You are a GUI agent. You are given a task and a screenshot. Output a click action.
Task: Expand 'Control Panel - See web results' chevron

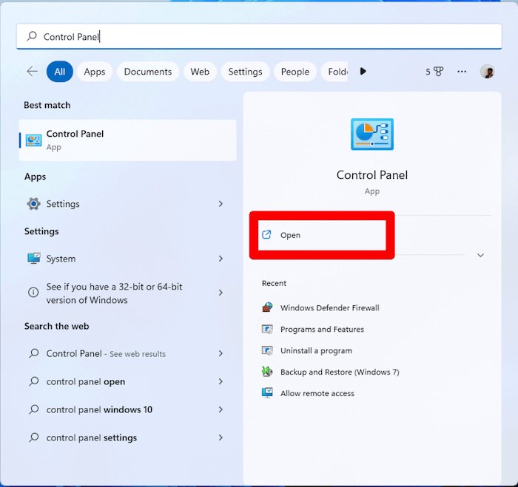pyautogui.click(x=221, y=353)
